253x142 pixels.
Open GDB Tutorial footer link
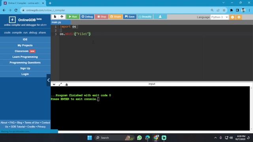click(x=18, y=127)
